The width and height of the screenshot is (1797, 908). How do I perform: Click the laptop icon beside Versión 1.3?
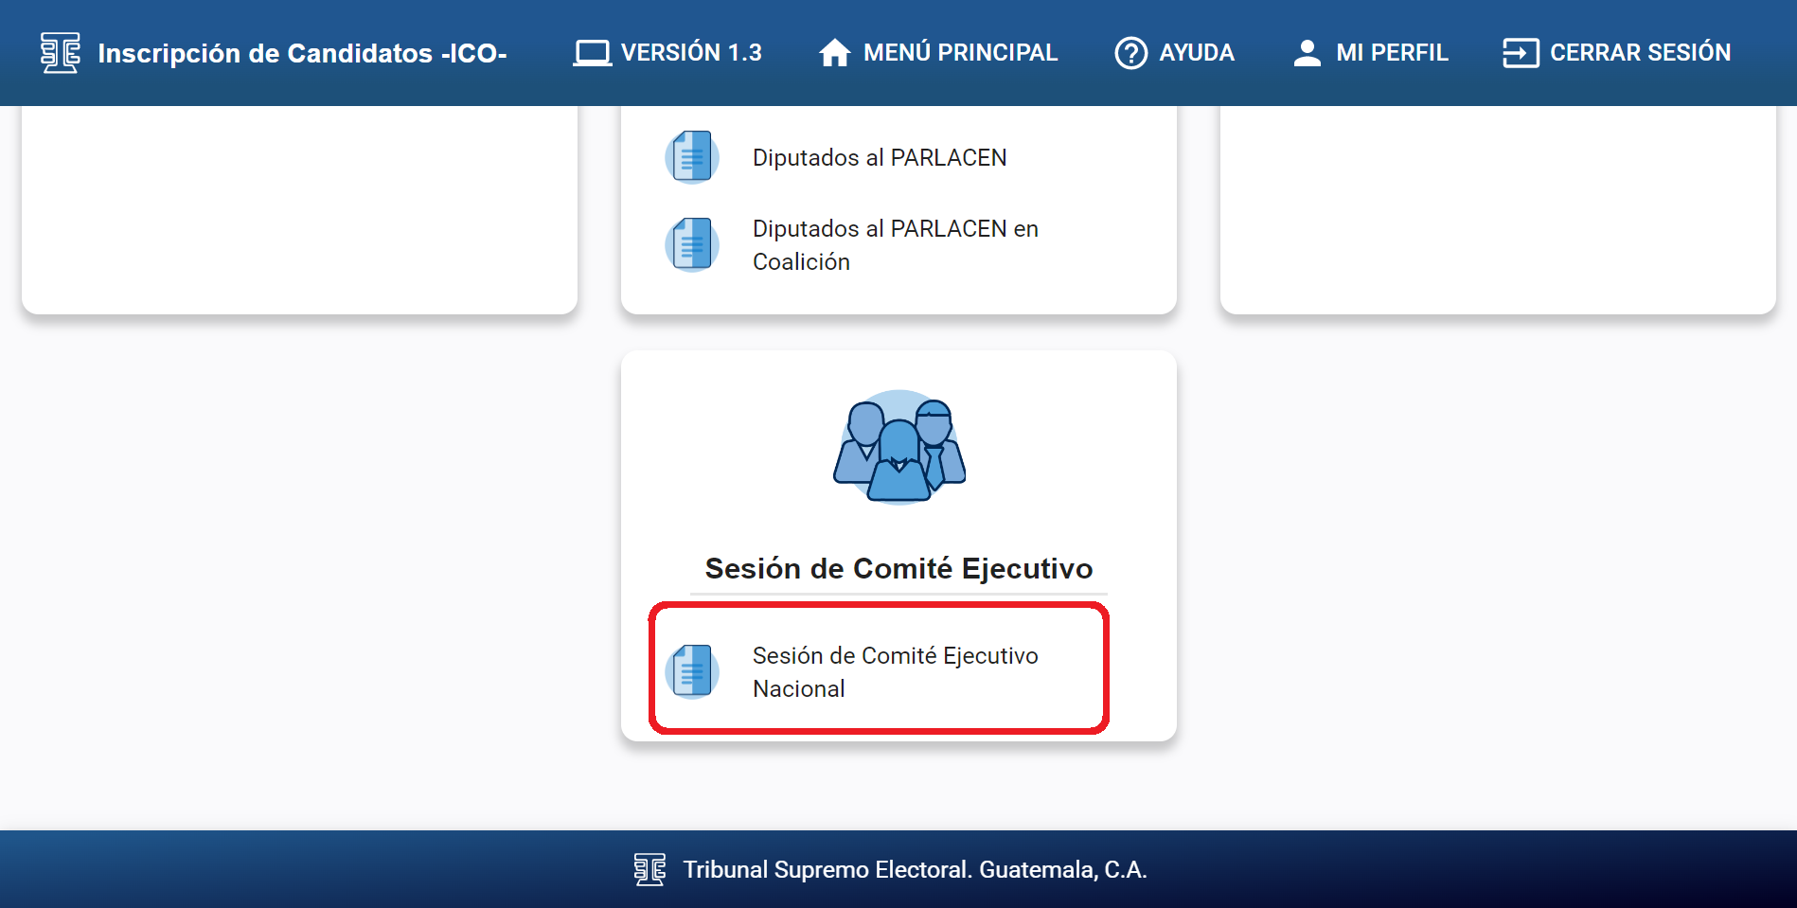[x=593, y=53]
